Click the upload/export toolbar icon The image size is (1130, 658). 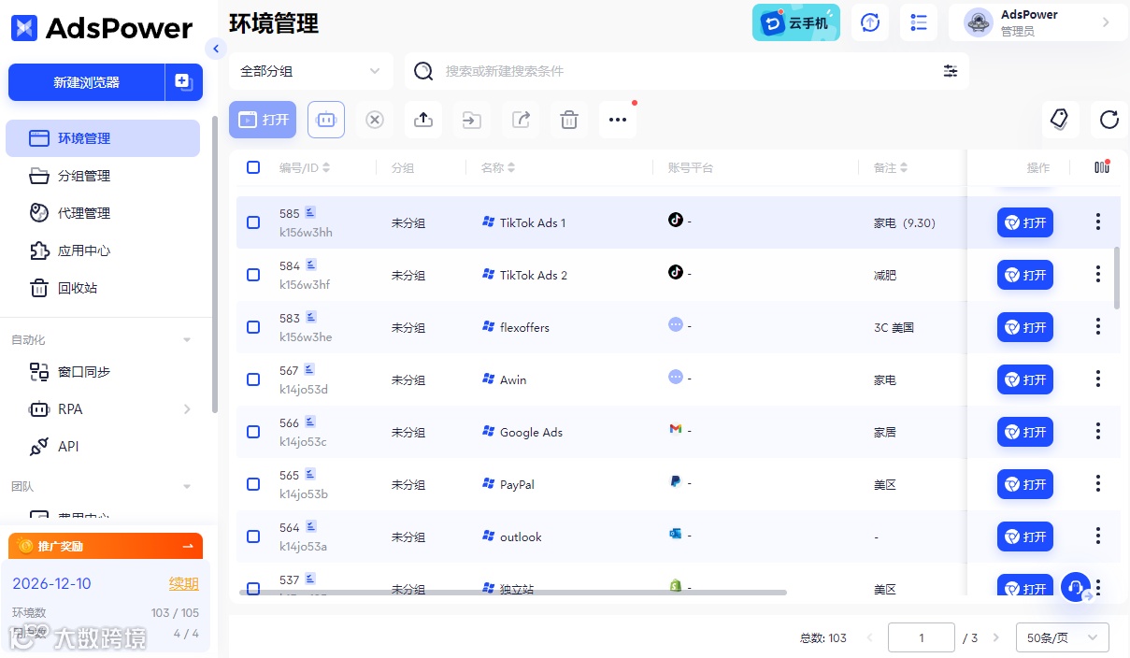pyautogui.click(x=423, y=120)
